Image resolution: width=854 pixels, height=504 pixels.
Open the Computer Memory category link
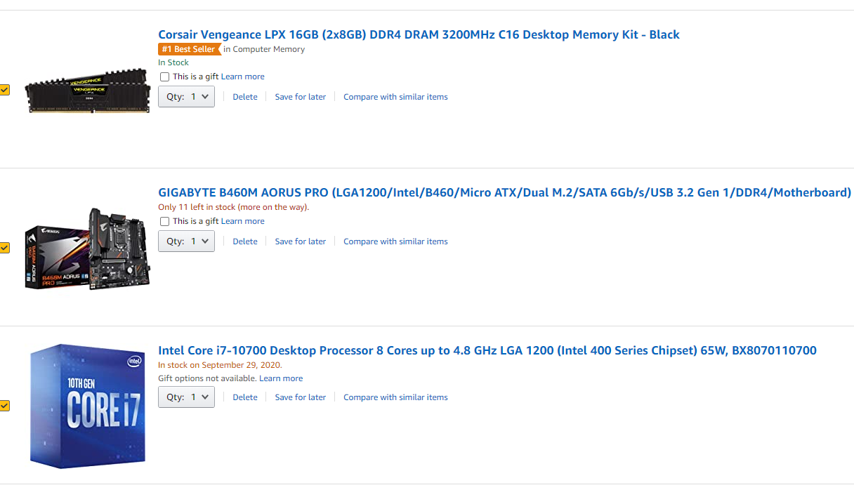click(x=268, y=49)
